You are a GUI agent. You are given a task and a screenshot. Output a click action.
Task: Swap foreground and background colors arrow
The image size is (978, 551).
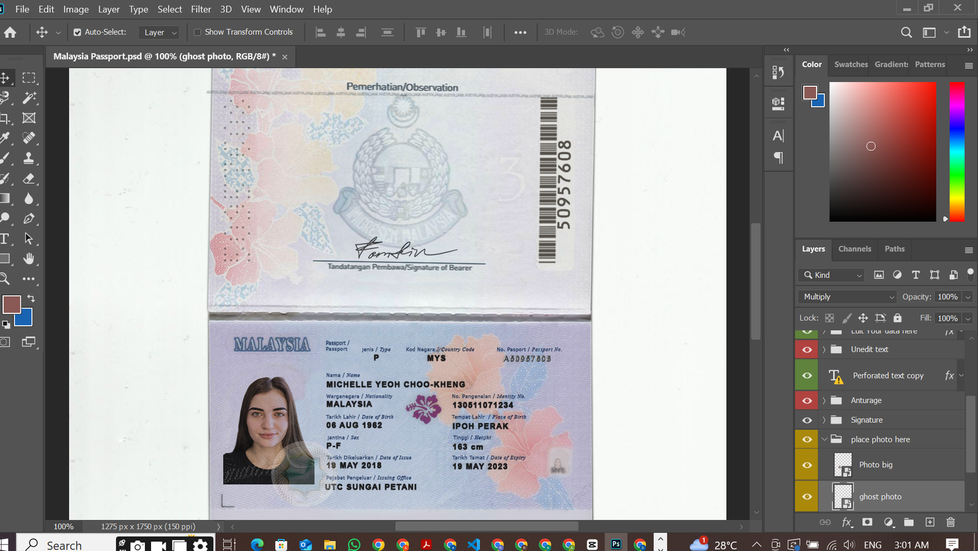pyautogui.click(x=31, y=299)
